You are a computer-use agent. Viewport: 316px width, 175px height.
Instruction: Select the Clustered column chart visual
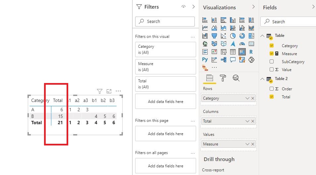click(x=233, y=20)
